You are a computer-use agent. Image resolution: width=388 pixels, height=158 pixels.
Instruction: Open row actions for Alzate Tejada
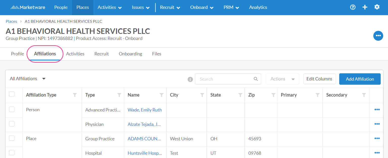[377, 124]
